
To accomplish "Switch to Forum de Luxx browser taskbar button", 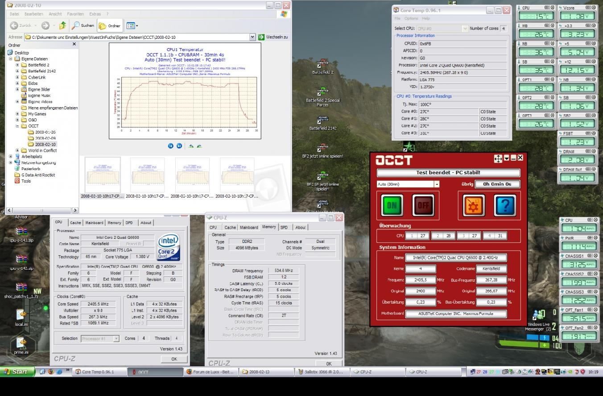I will [211, 371].
